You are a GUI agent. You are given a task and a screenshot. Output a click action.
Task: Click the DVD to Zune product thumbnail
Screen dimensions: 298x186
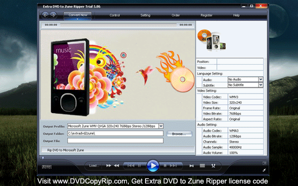211,40
